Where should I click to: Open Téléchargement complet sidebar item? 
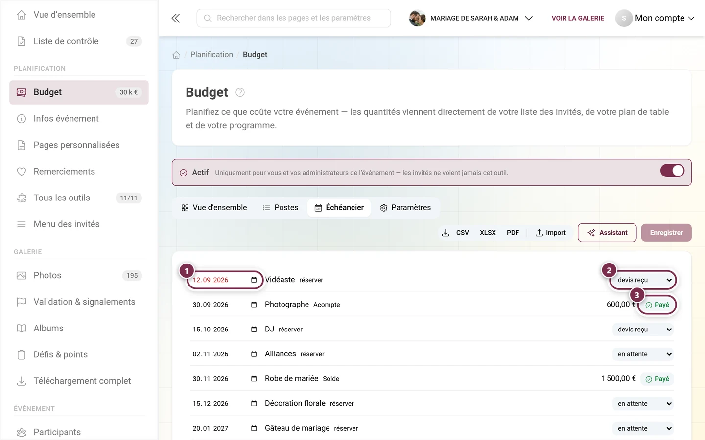click(x=79, y=381)
